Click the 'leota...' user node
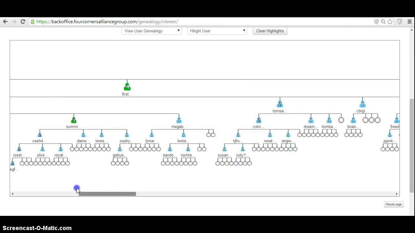This screenshot has width=415, height=233. [x=184, y=135]
